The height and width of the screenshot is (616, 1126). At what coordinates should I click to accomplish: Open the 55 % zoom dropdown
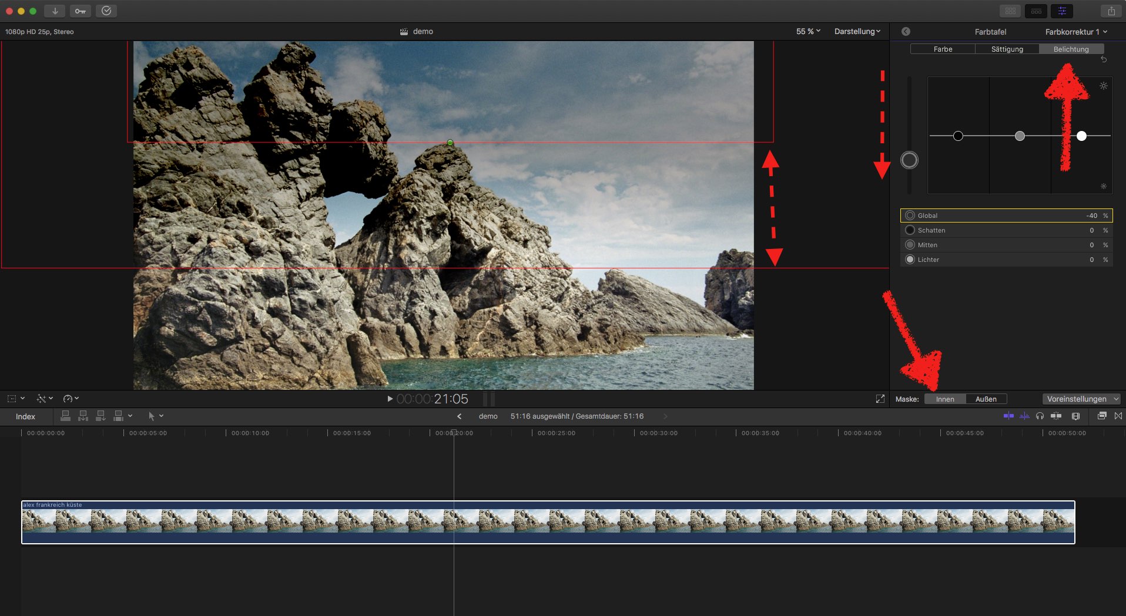(808, 32)
